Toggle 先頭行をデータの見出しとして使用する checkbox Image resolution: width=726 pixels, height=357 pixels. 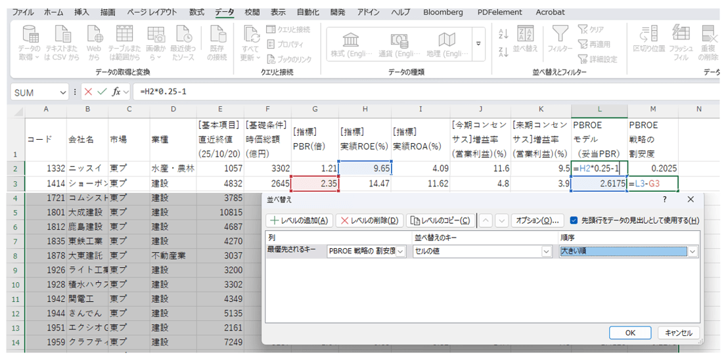[x=574, y=220]
